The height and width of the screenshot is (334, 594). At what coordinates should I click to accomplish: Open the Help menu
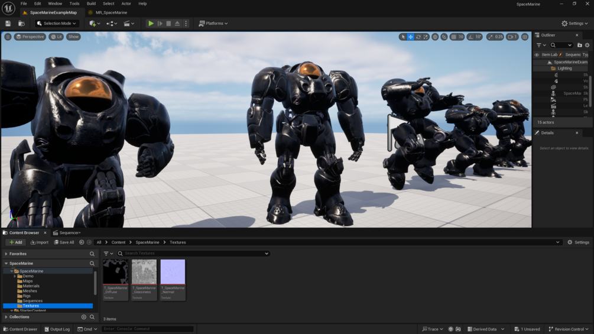click(x=142, y=4)
